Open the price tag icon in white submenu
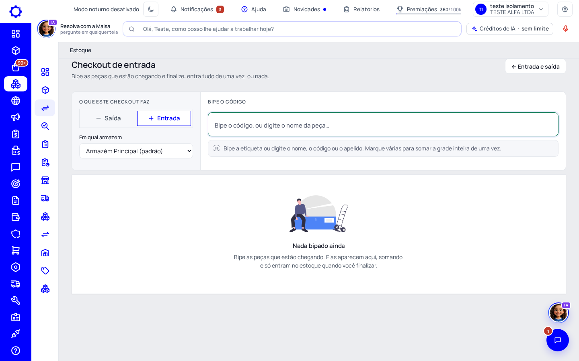 point(45,270)
